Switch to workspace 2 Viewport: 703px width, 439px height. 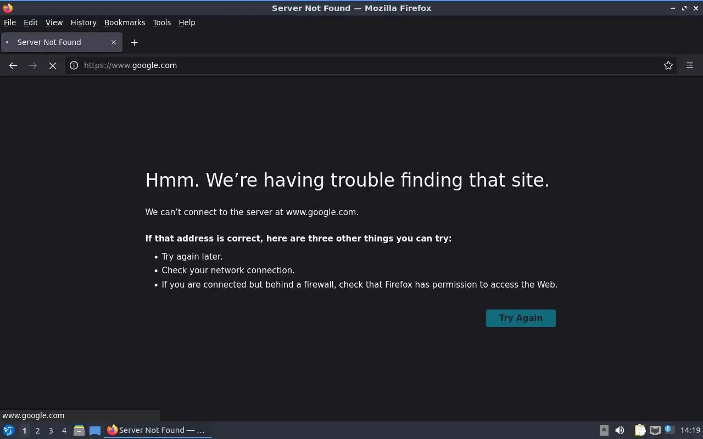pos(37,431)
